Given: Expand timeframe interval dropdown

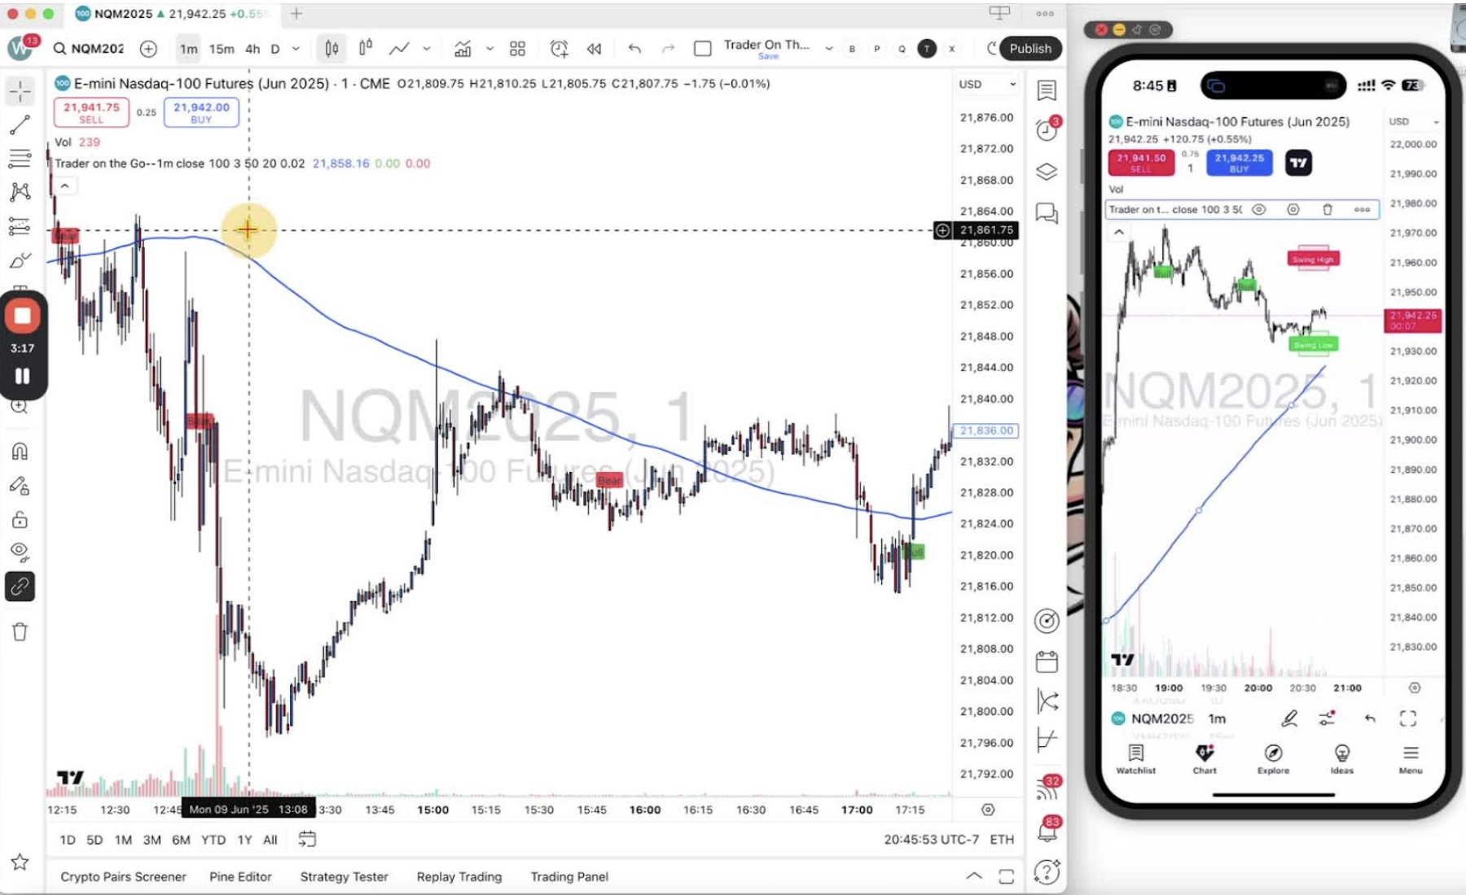Looking at the screenshot, I should (x=296, y=49).
